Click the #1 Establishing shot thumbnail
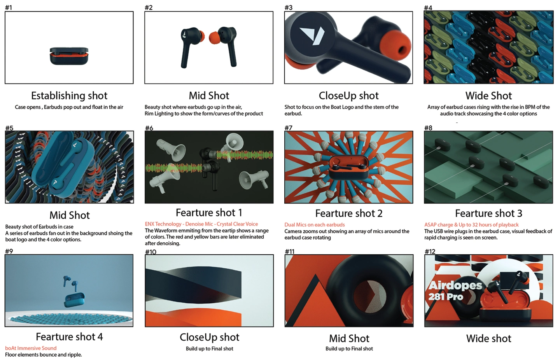 click(x=69, y=47)
